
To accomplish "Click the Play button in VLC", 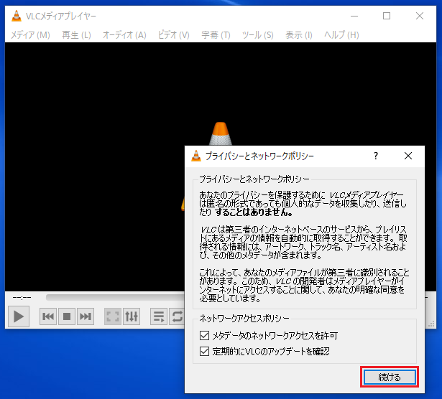I will pos(19,316).
